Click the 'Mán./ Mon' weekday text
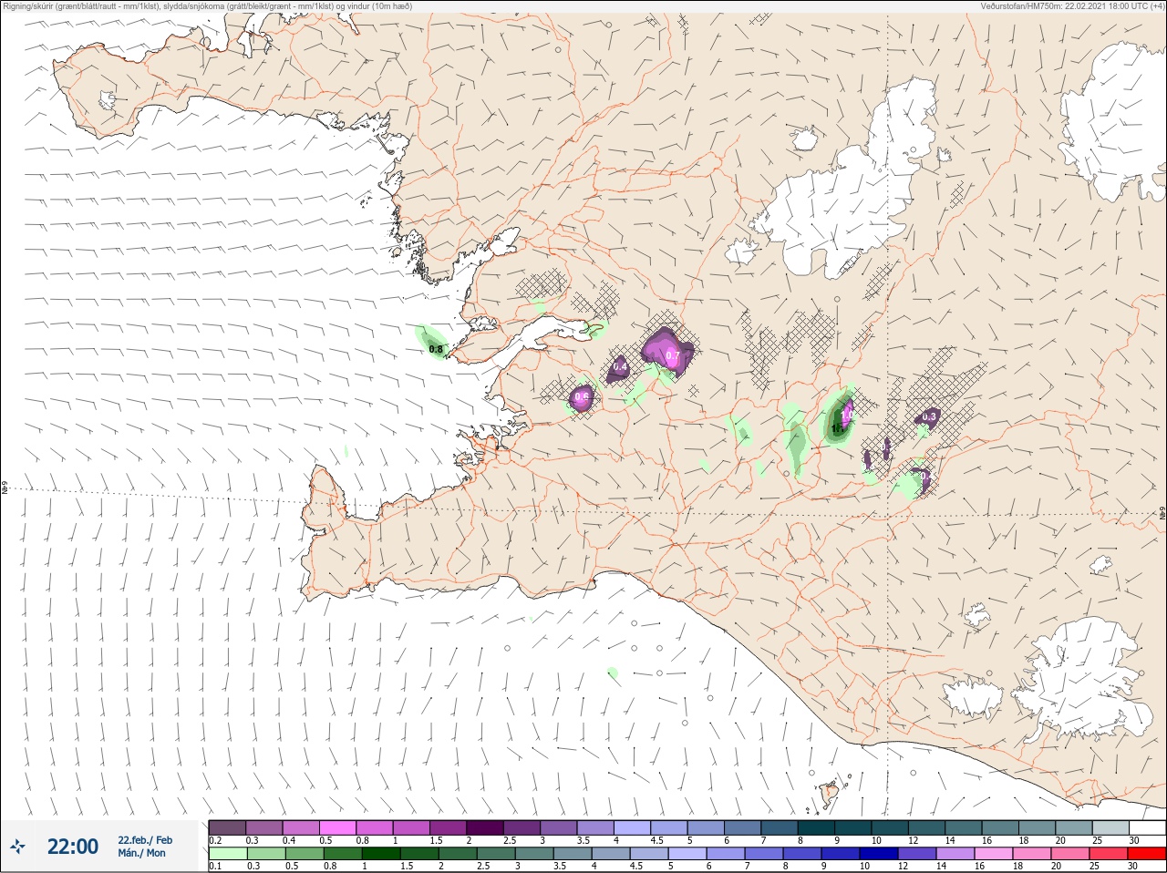Screen dimensions: 1167x873 tap(141, 853)
